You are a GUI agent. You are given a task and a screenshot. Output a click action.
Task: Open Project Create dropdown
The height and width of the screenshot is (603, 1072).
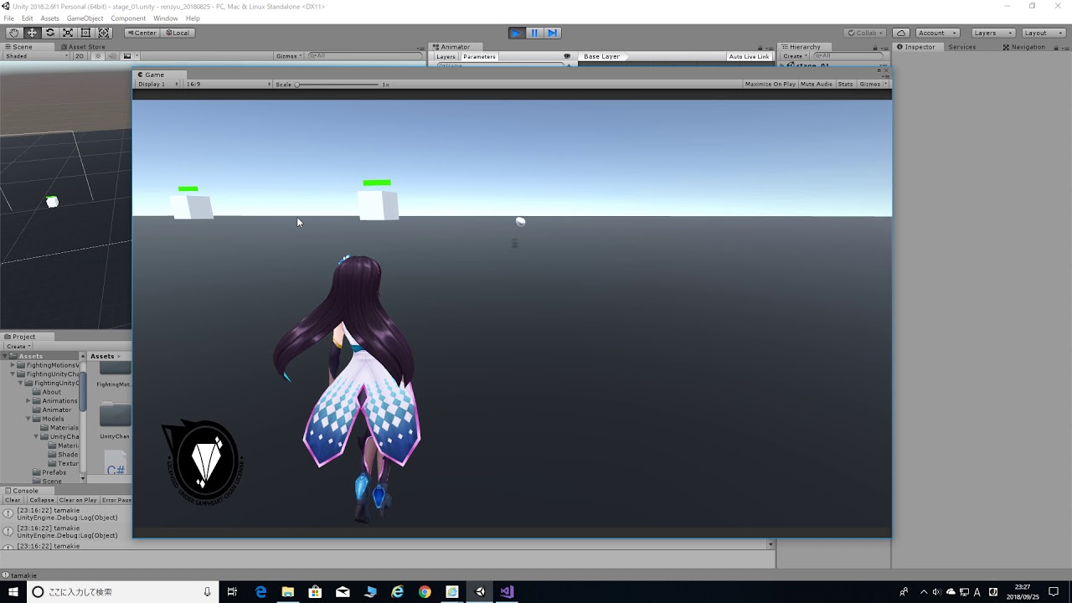pyautogui.click(x=18, y=346)
